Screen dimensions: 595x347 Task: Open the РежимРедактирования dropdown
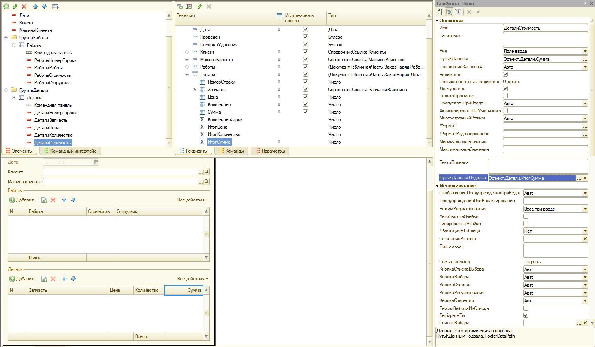coord(585,209)
